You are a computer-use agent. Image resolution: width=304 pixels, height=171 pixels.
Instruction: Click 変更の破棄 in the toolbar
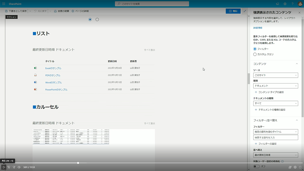61,11
